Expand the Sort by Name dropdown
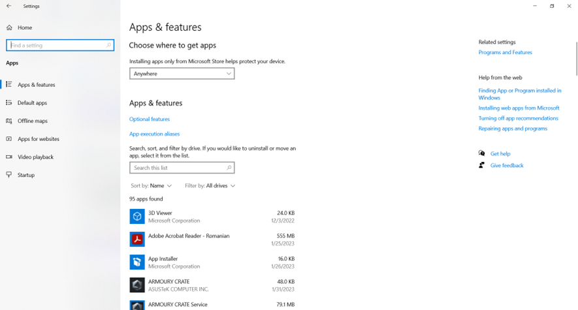The height and width of the screenshot is (310, 578). [x=152, y=186]
